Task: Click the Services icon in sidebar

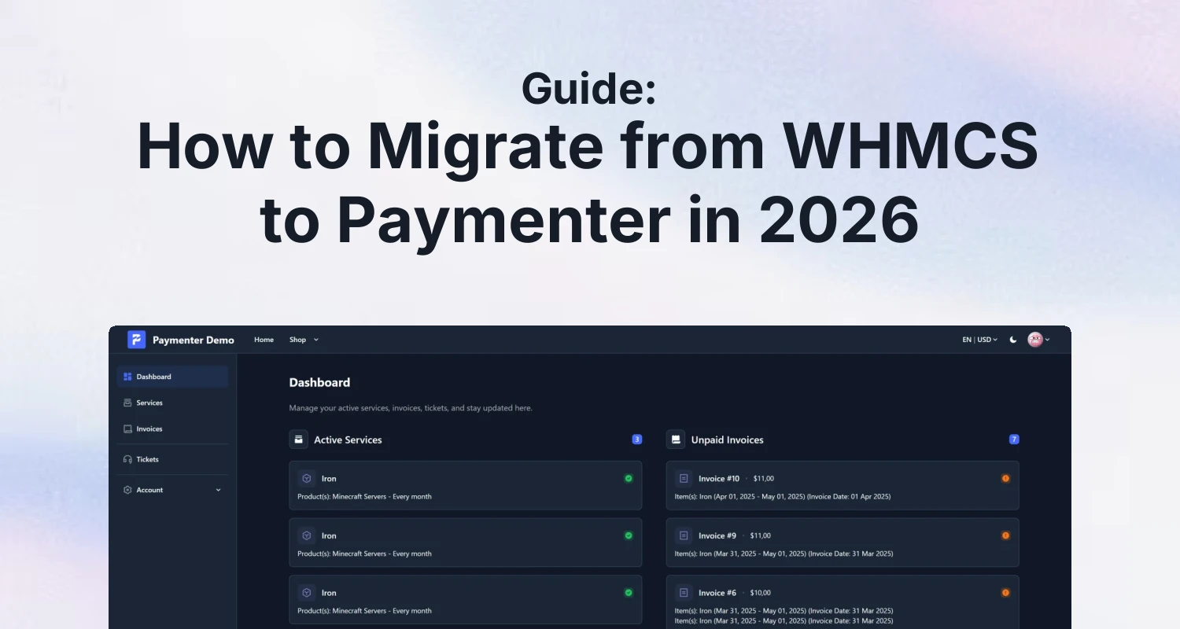Action: 127,403
